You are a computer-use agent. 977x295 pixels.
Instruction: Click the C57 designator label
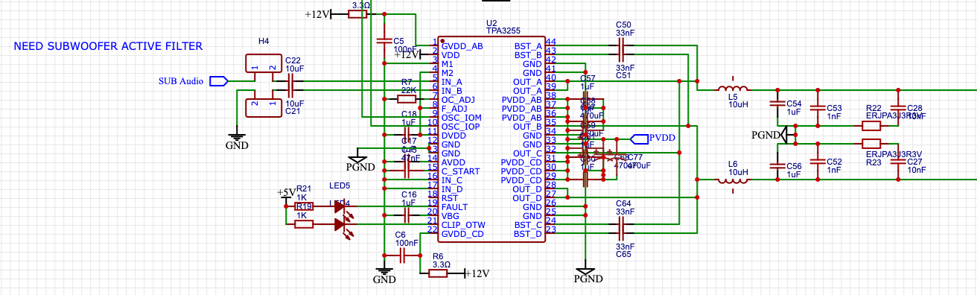click(588, 77)
